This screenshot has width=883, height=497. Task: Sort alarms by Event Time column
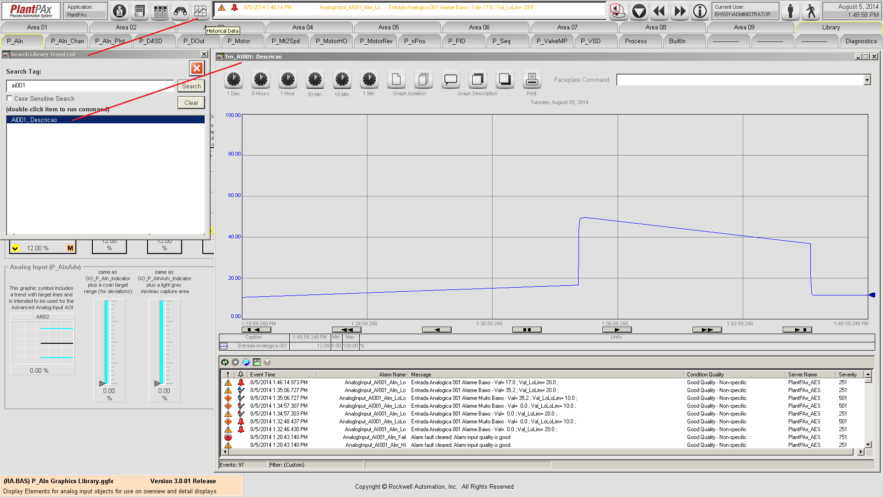[x=281, y=375]
